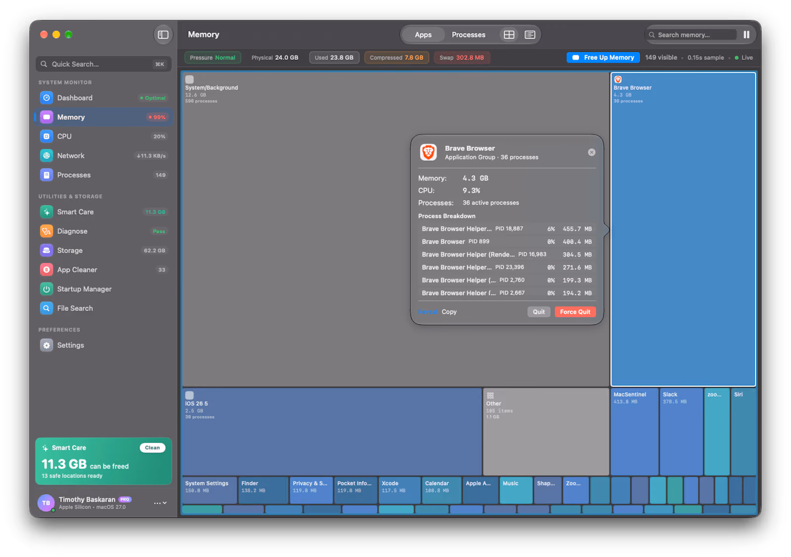Image resolution: width=791 pixels, height=557 pixels.
Task: Switch to treemap grid view icon
Action: click(x=509, y=35)
